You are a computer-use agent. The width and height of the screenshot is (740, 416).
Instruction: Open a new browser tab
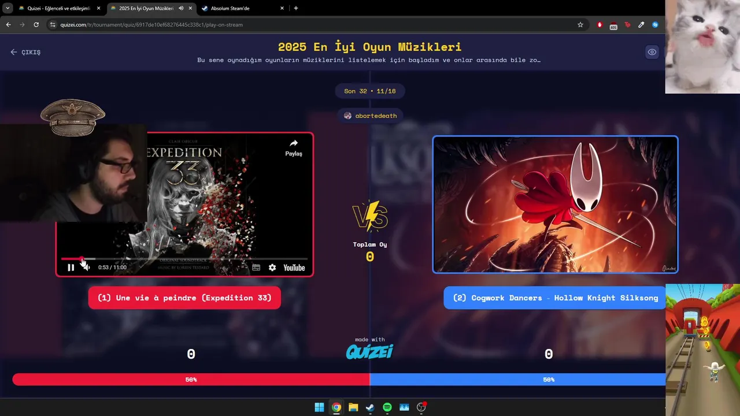pos(296,8)
